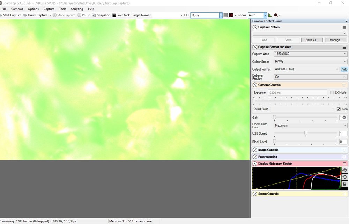Open the Frame Rate Limit dropdown
Image resolution: width=349 pixels, height=224 pixels.
(x=310, y=125)
